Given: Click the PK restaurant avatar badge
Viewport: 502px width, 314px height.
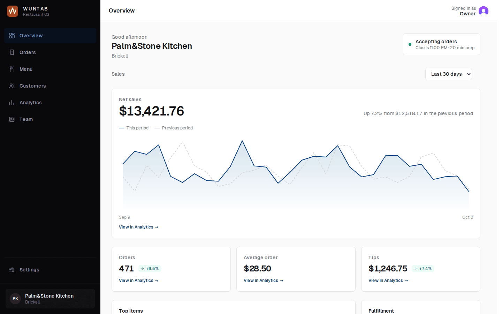Looking at the screenshot, I should click(15, 299).
